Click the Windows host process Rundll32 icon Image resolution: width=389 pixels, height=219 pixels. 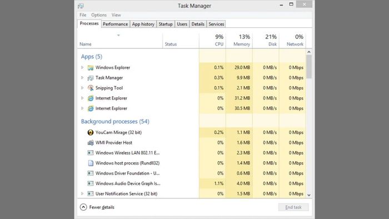(x=91, y=163)
